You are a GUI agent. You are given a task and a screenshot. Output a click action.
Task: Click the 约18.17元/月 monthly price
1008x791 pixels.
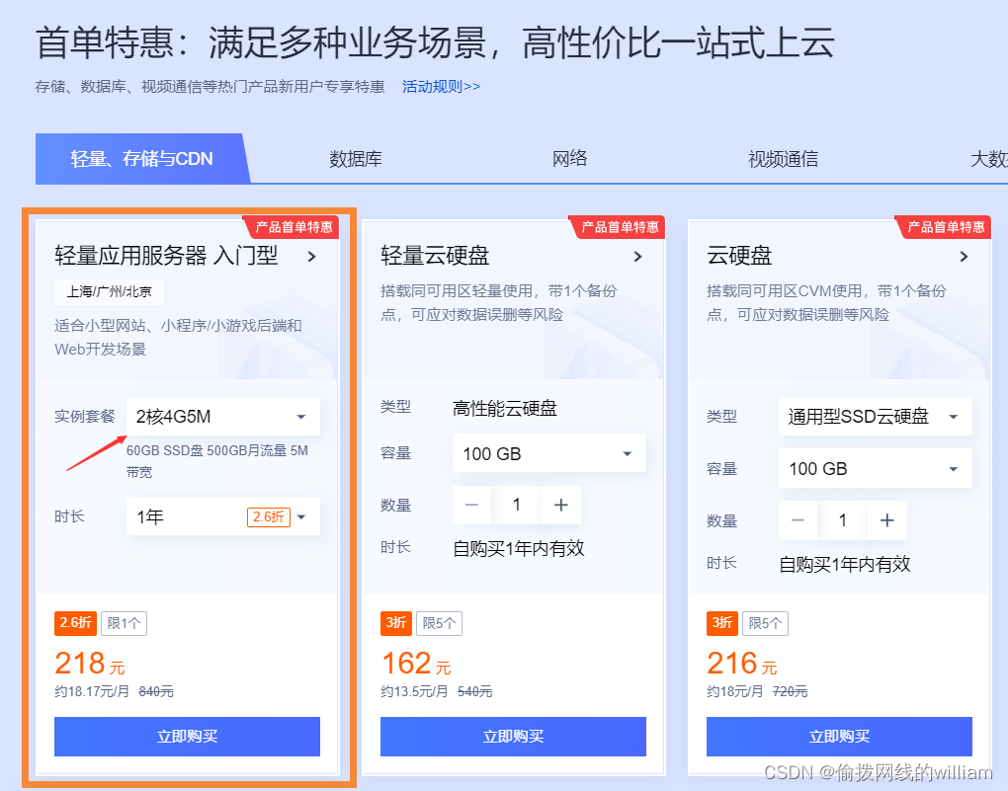point(92,692)
